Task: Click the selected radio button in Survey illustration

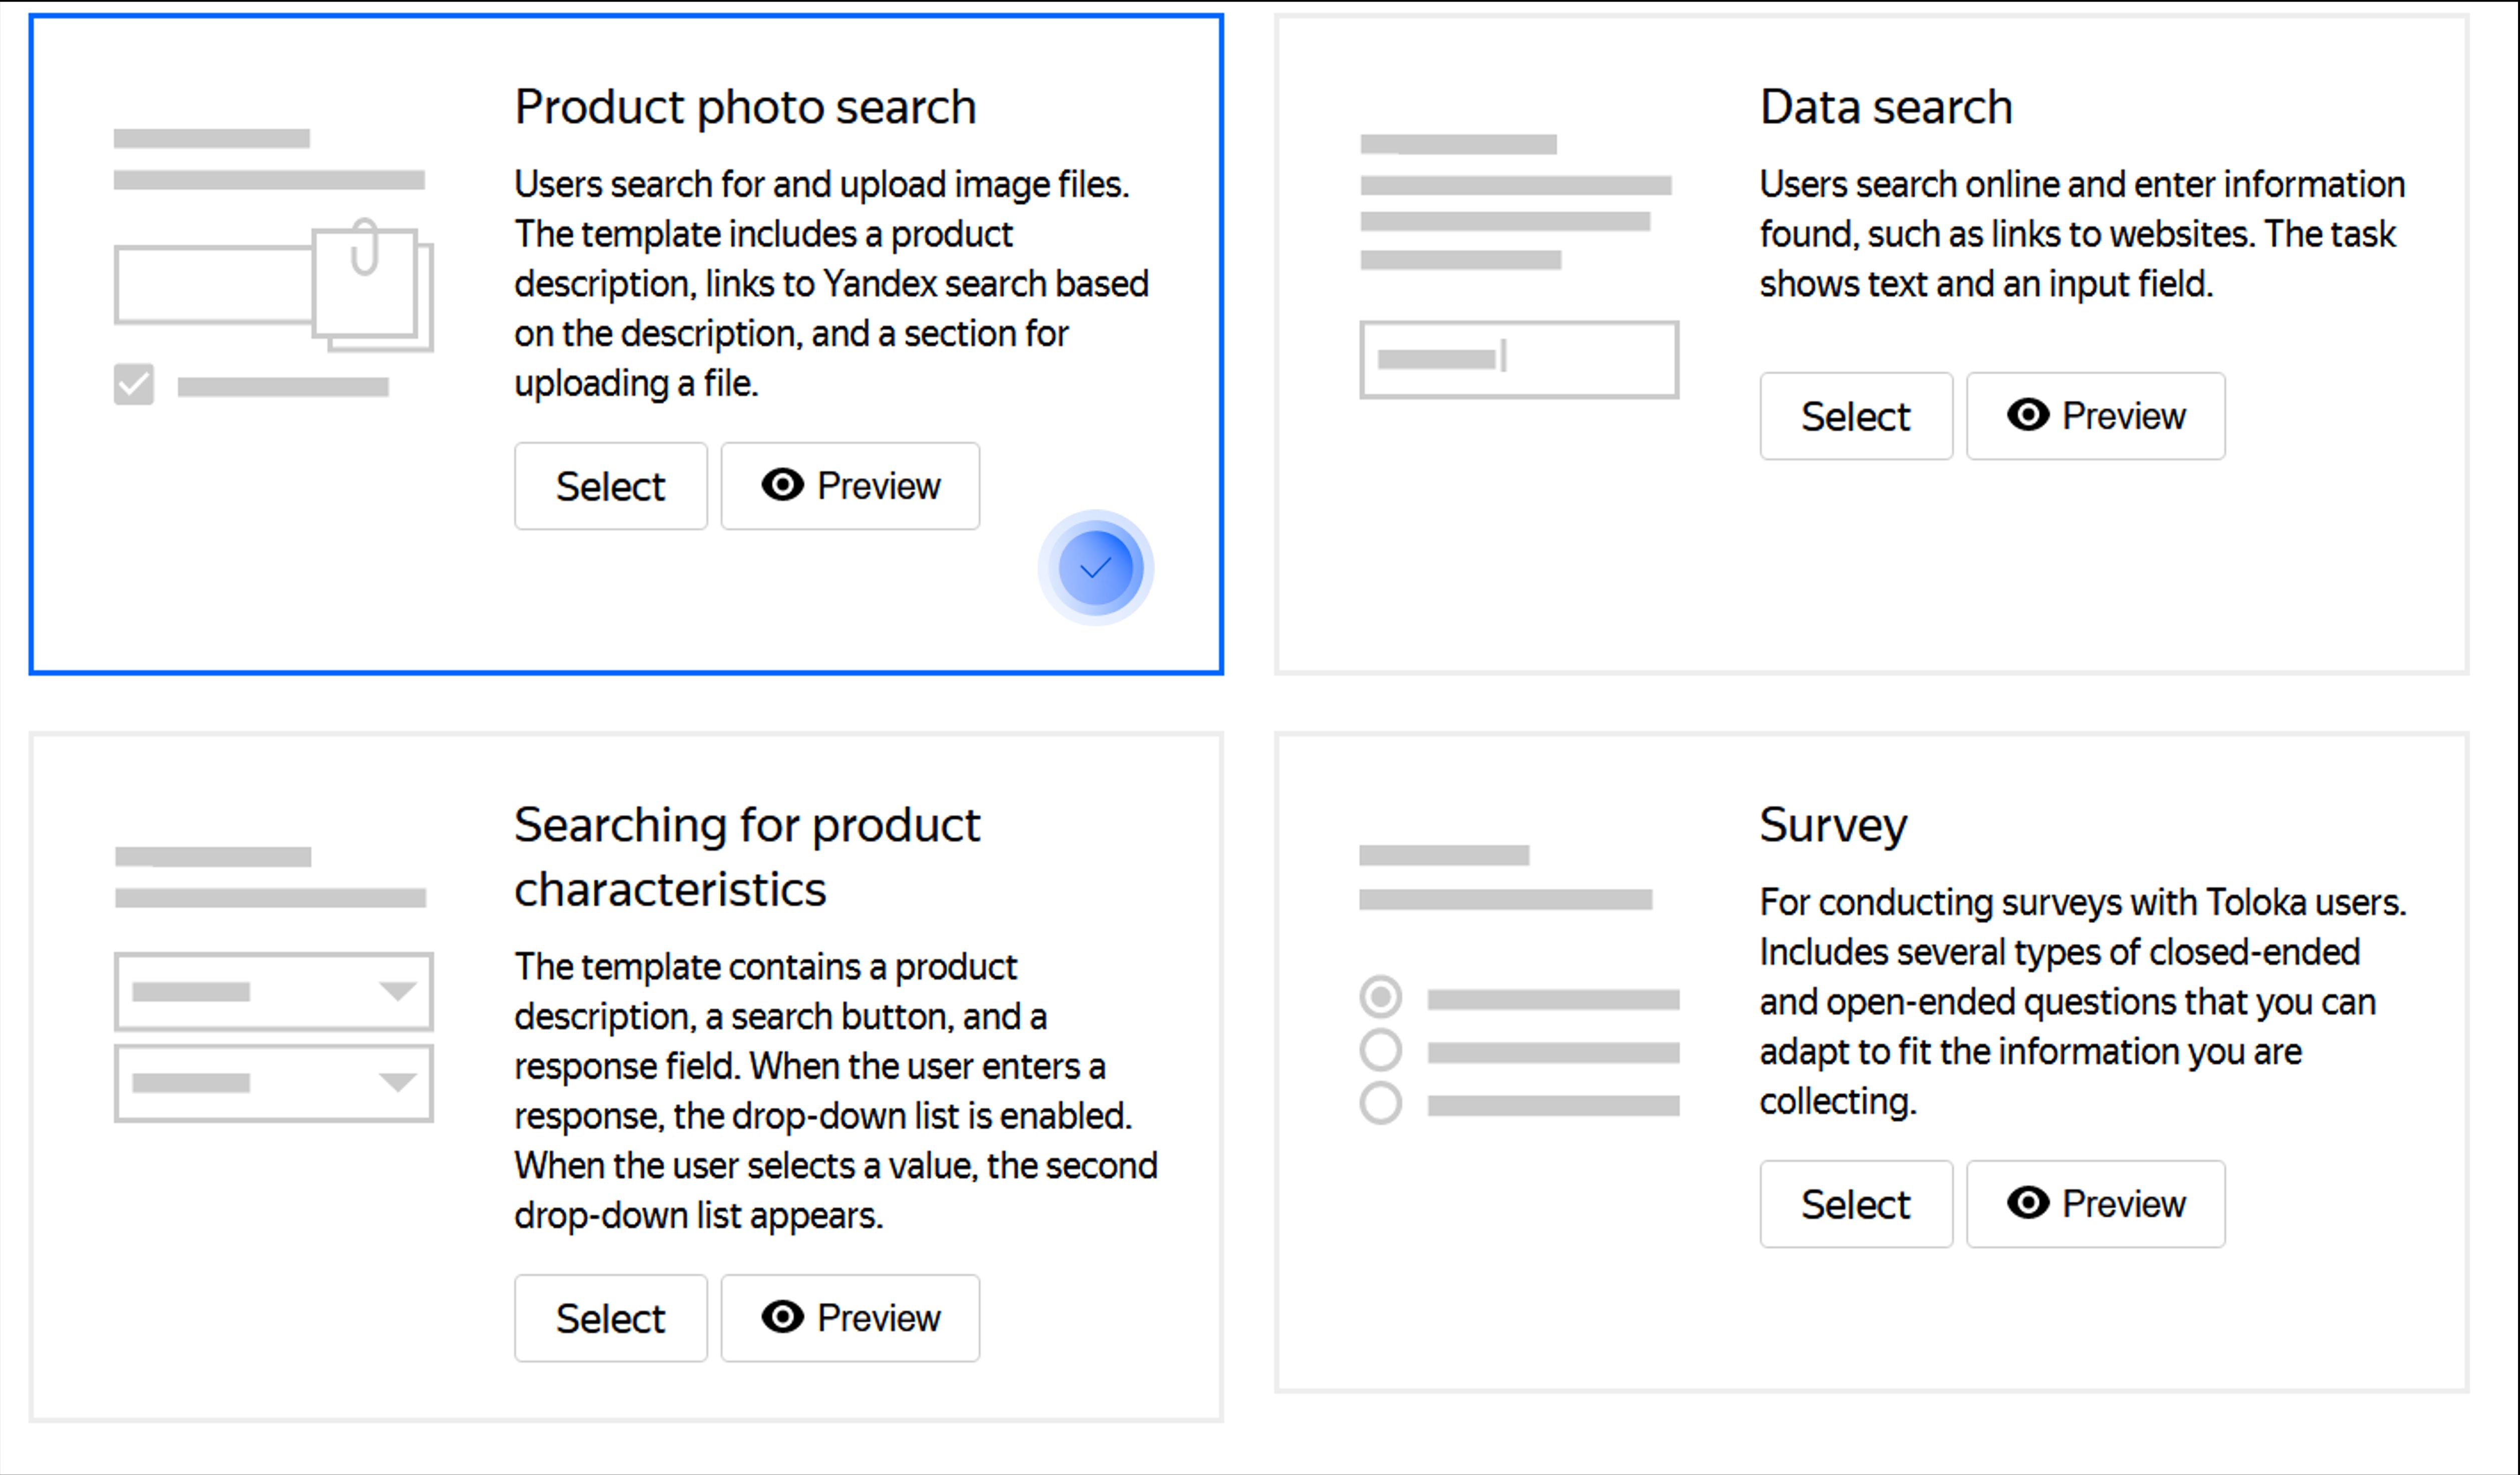Action: pyautogui.click(x=1381, y=997)
